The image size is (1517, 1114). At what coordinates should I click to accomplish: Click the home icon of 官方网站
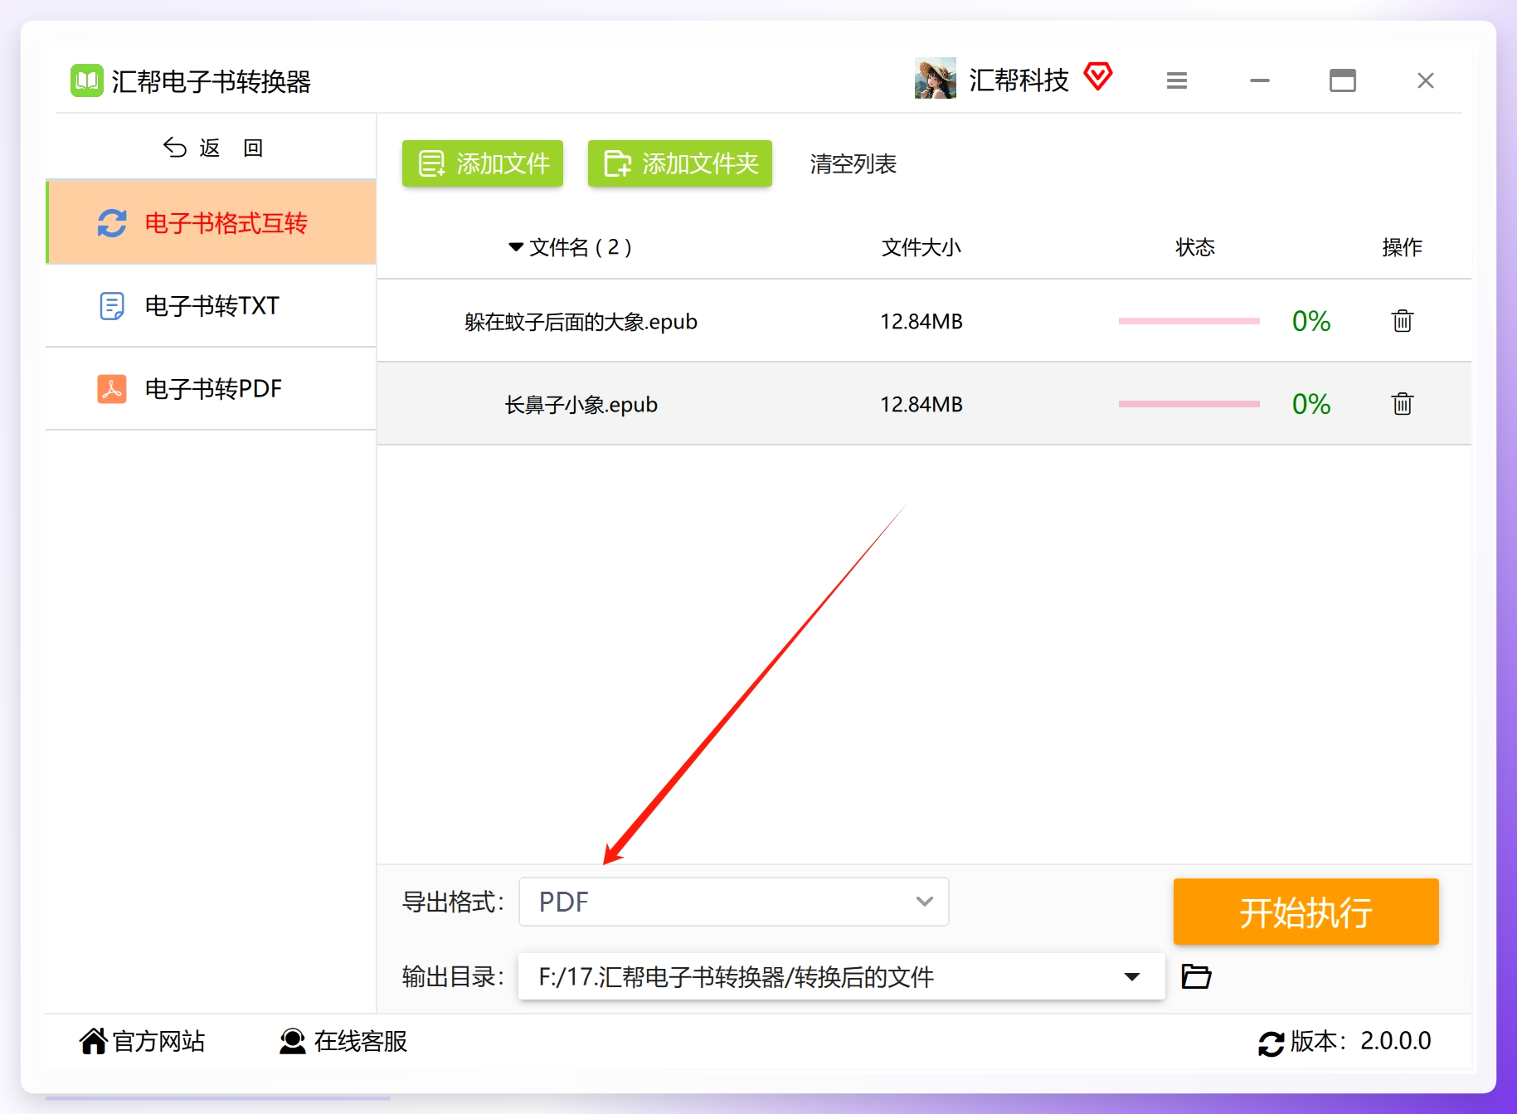[x=93, y=1041]
